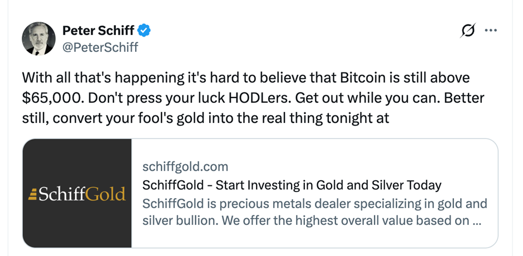Click the truncated ellipsis ending the card description
The height and width of the screenshot is (256, 523).
tap(476, 221)
